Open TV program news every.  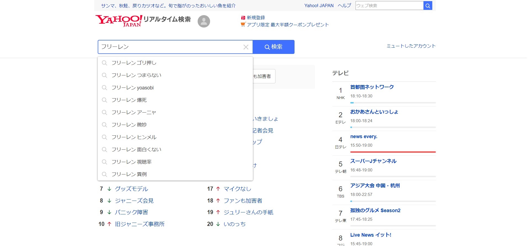pos(364,136)
